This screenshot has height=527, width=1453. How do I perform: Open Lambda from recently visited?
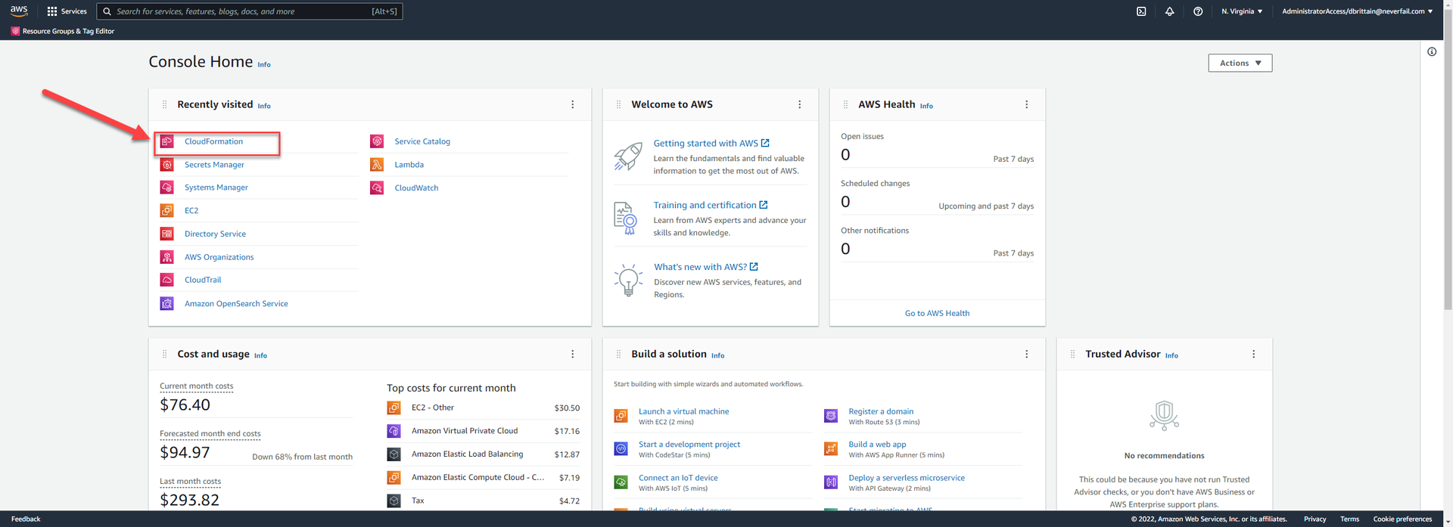(409, 164)
